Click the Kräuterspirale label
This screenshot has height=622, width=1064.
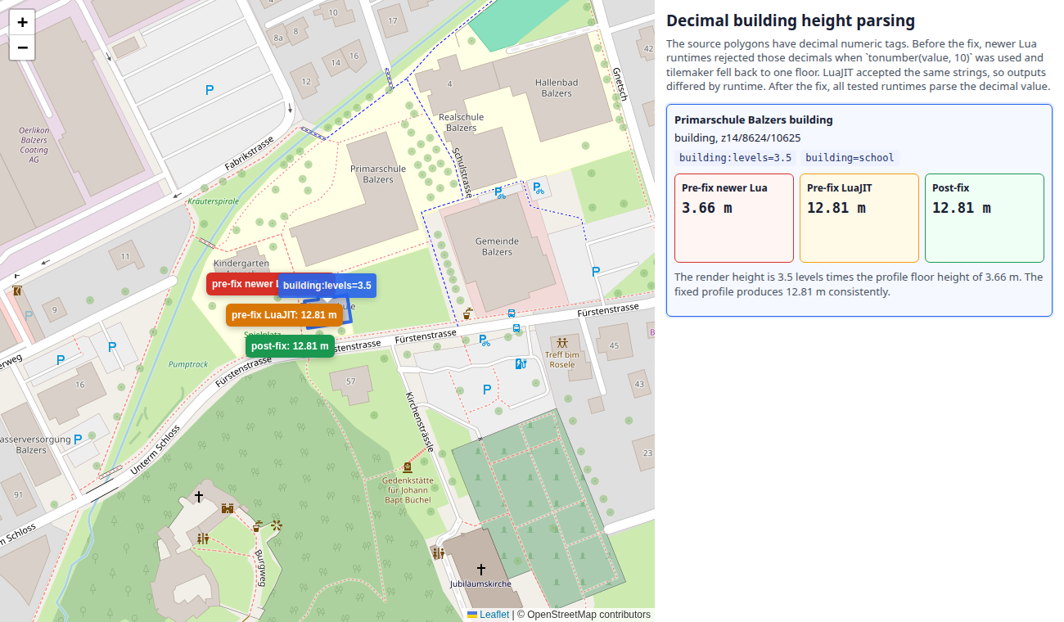click(x=213, y=201)
